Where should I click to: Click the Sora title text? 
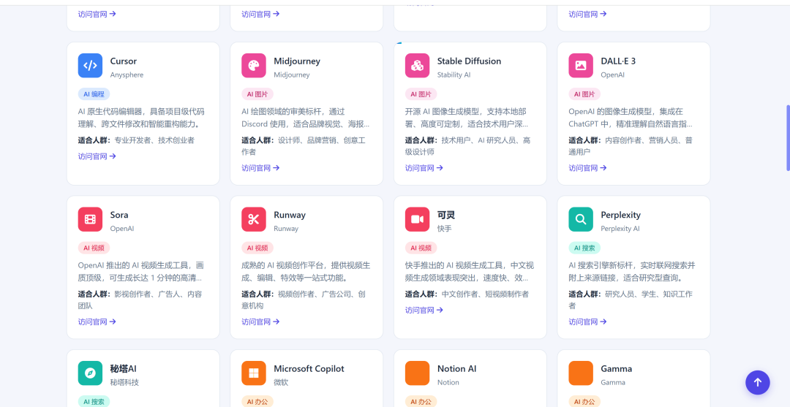pos(119,215)
